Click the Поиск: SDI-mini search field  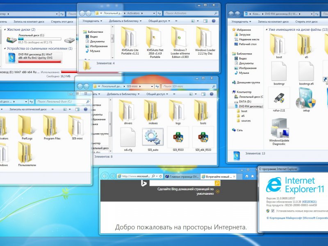(x=189, y=86)
